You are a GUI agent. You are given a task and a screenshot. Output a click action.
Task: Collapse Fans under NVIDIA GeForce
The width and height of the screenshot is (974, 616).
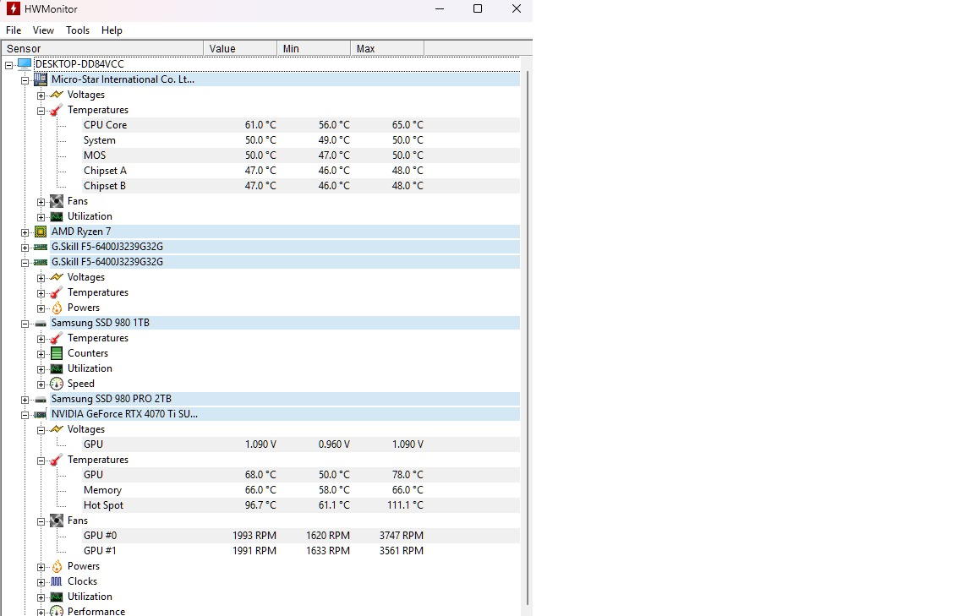(41, 521)
